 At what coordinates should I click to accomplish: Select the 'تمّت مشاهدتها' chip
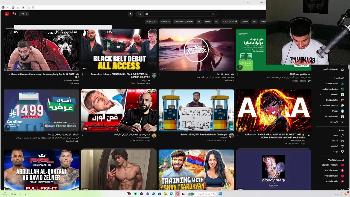pos(165,21)
